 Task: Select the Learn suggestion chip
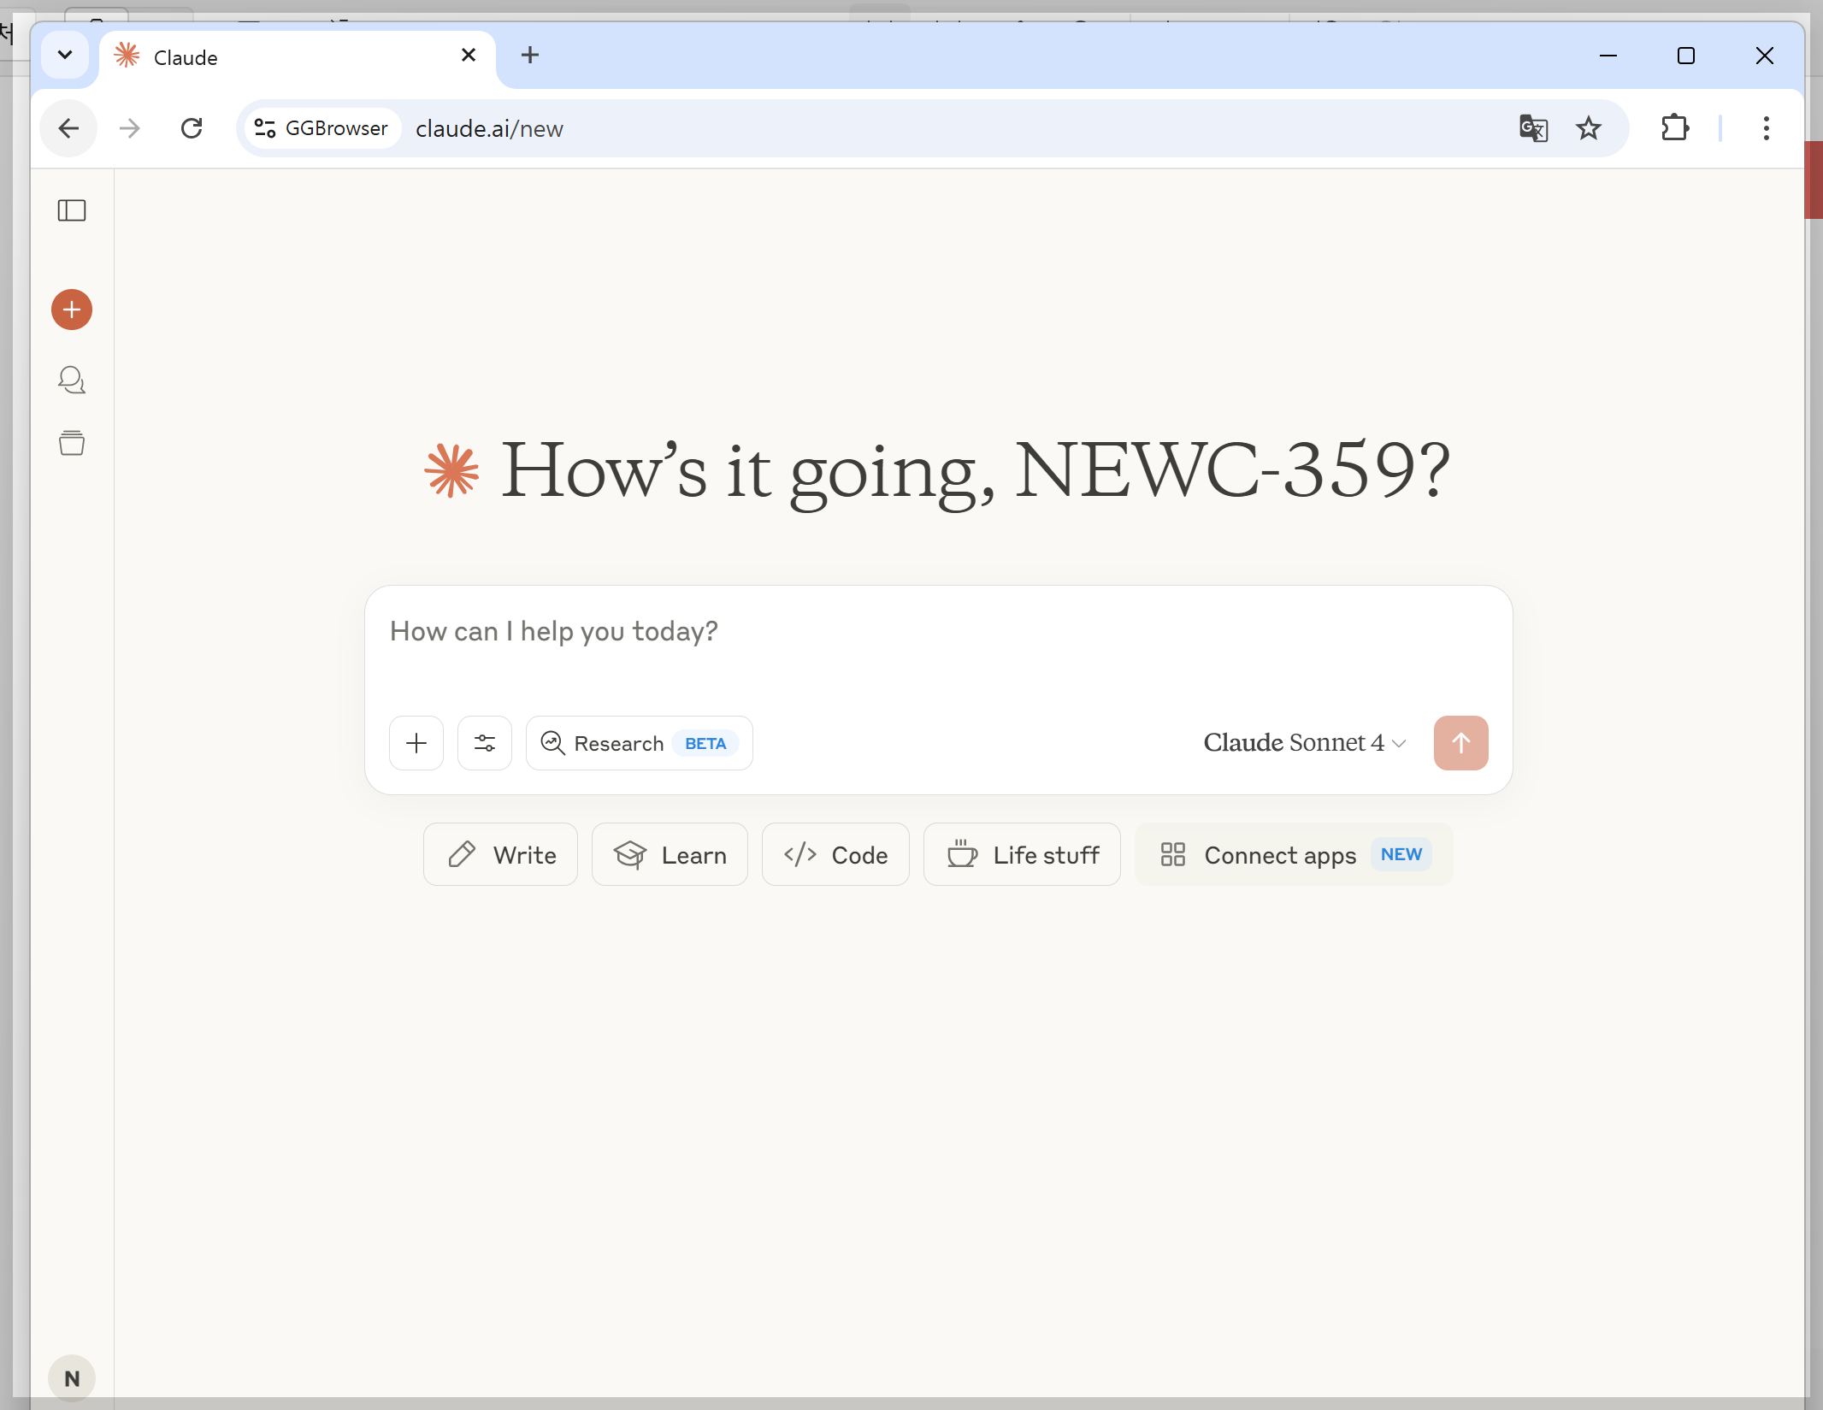670,854
